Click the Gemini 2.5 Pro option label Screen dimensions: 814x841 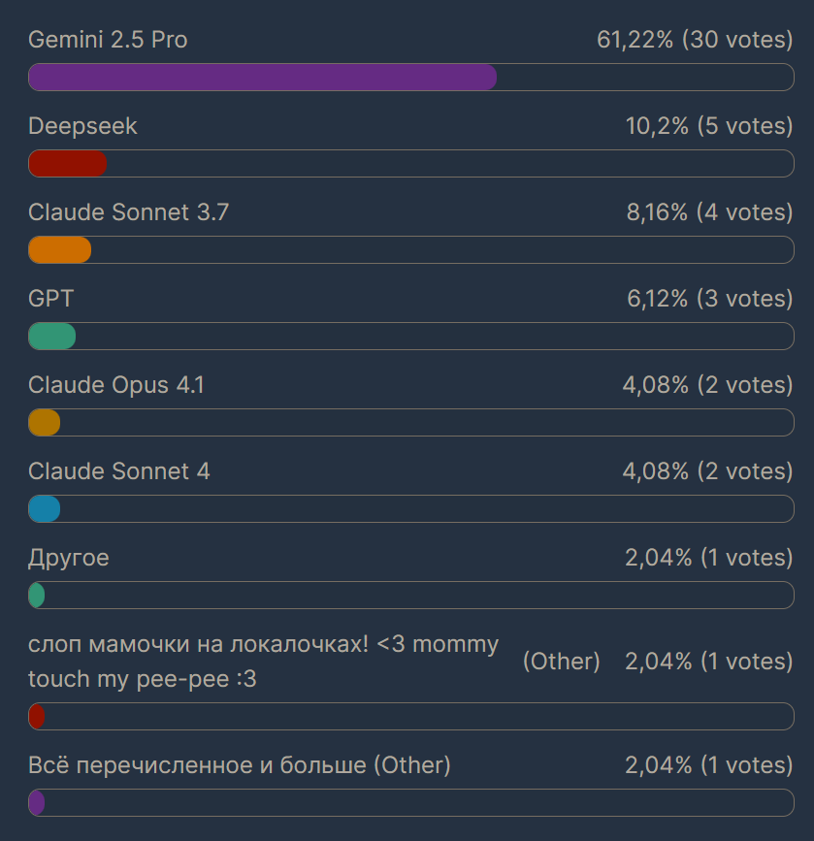(x=108, y=40)
